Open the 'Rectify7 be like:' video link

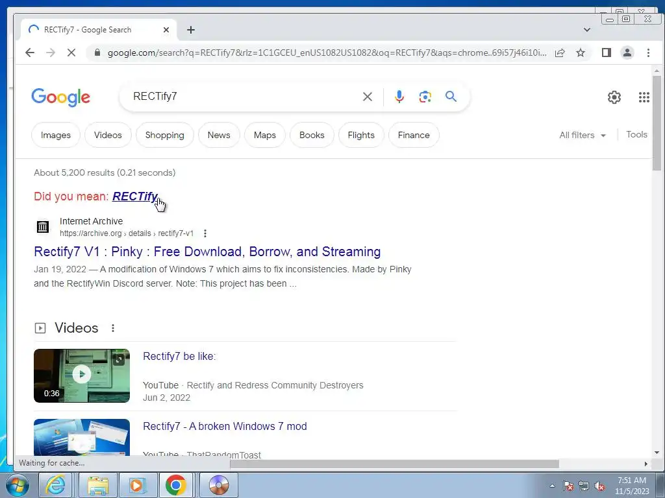[x=179, y=356]
